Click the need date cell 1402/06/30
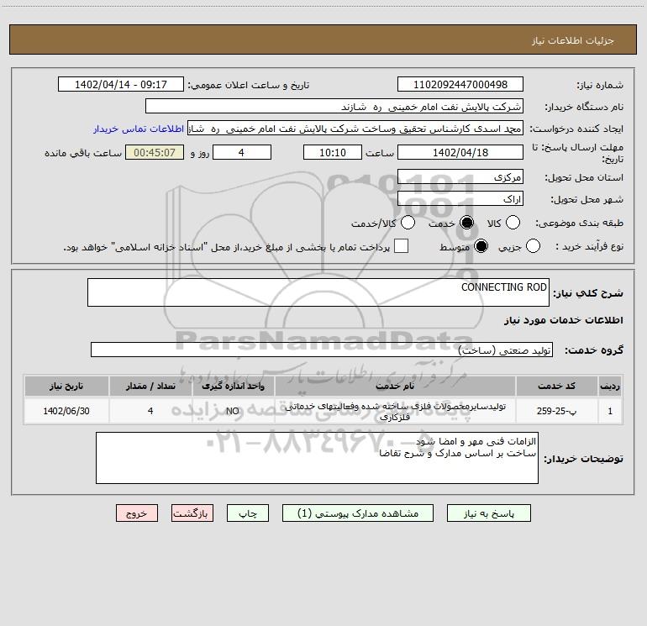Viewport: 647px width, 626px height. pos(66,411)
